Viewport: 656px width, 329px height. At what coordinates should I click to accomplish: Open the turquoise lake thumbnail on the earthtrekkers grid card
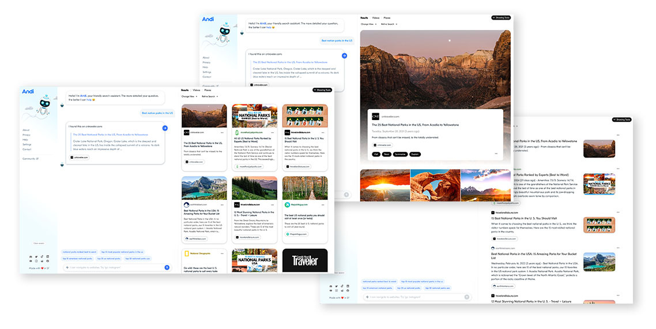pyautogui.click(x=204, y=188)
